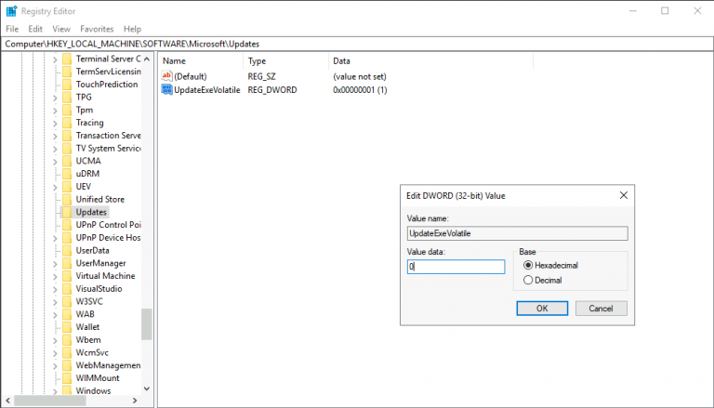
Task: Select the WcmSvc key in tree
Action: tap(92, 352)
